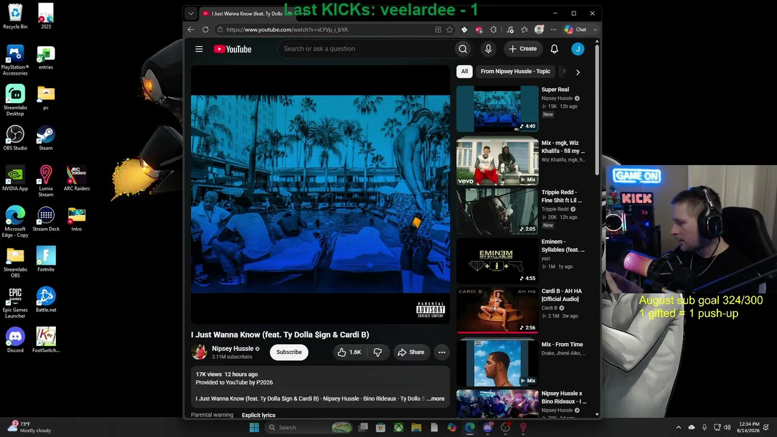777x437 pixels.
Task: Start voice search with the microphone icon
Action: click(x=488, y=49)
